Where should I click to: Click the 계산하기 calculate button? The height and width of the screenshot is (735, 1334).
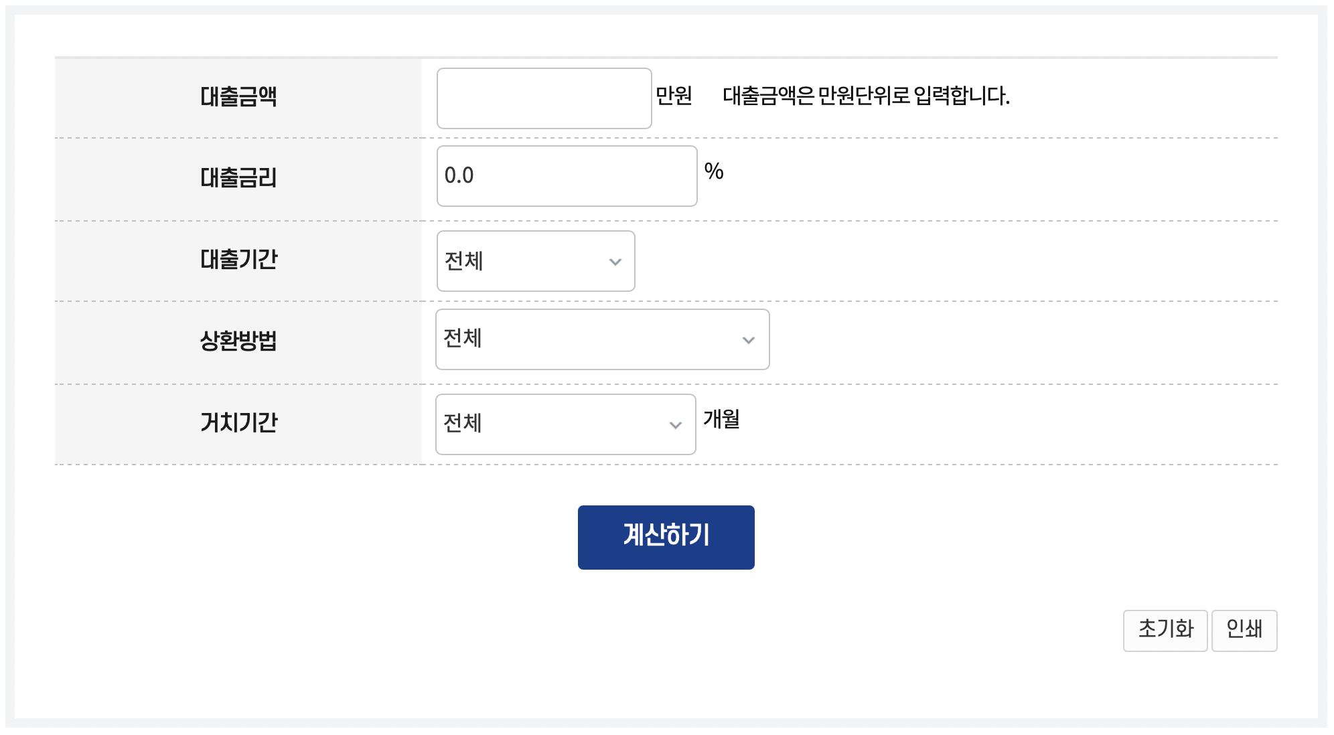pos(666,537)
